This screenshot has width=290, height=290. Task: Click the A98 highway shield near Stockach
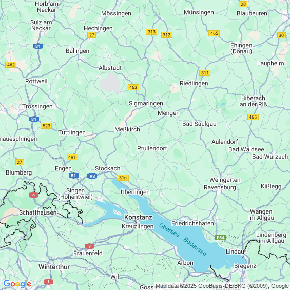click(92, 176)
